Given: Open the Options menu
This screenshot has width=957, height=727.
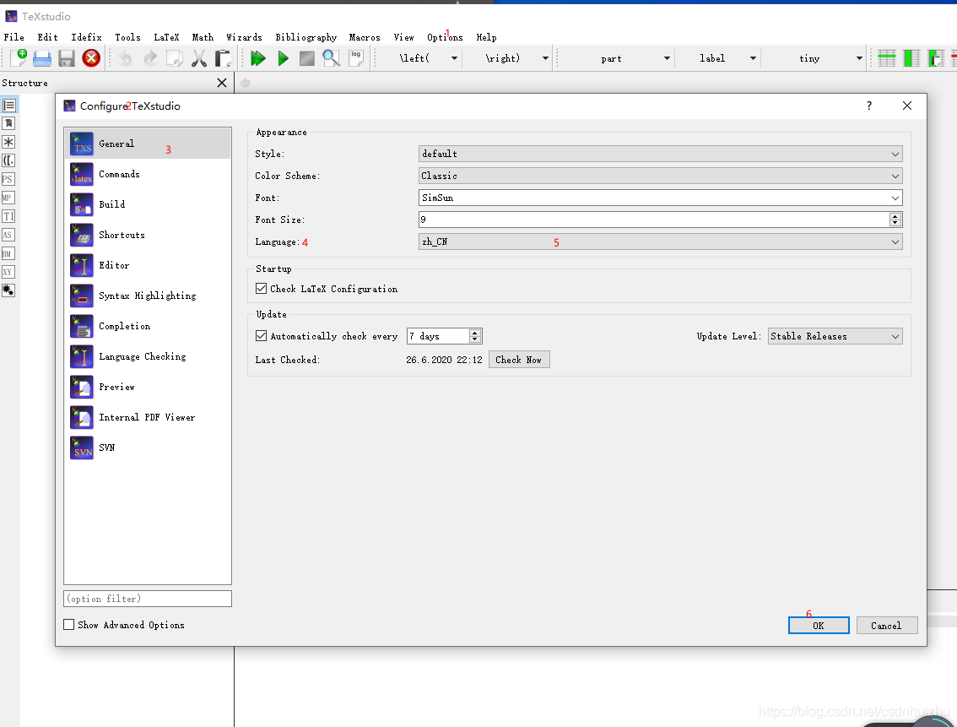Looking at the screenshot, I should click(x=445, y=37).
